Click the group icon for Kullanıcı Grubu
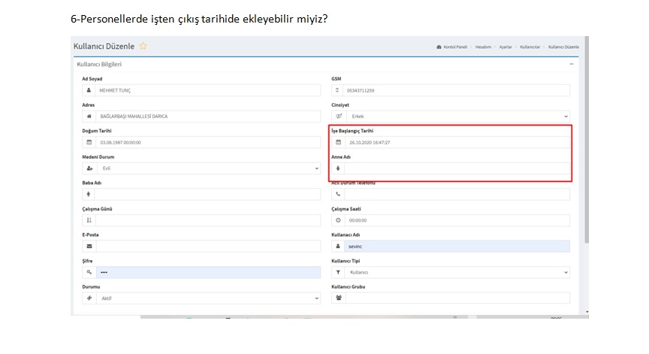This screenshot has width=649, height=354. point(338,298)
